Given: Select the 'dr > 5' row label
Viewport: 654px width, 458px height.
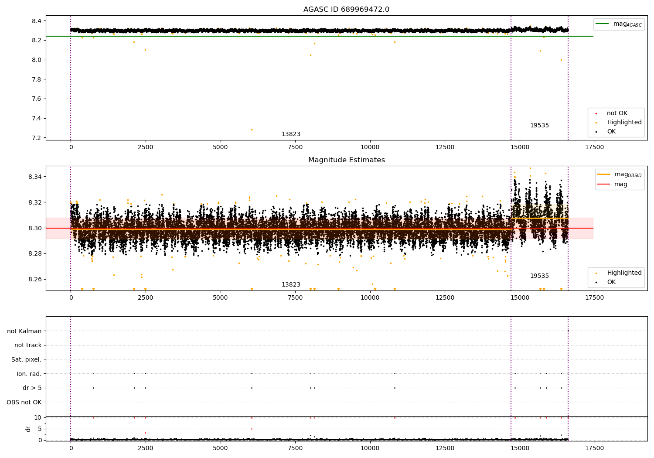Looking at the screenshot, I should [32, 388].
